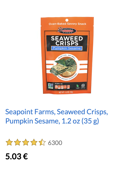Click the second rating star
Viewport: 131px width, 186px height.
[x=17, y=142]
